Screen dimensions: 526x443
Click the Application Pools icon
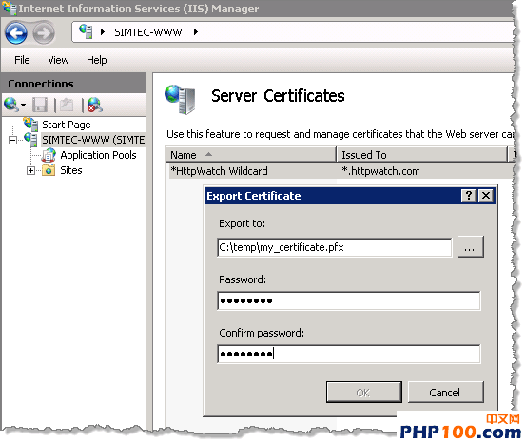coord(49,155)
